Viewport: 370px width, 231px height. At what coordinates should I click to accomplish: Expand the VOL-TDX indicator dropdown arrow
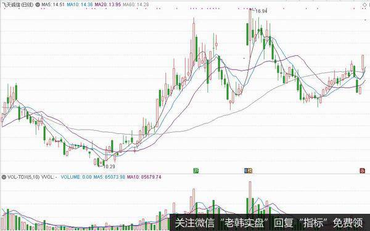coord(4,177)
